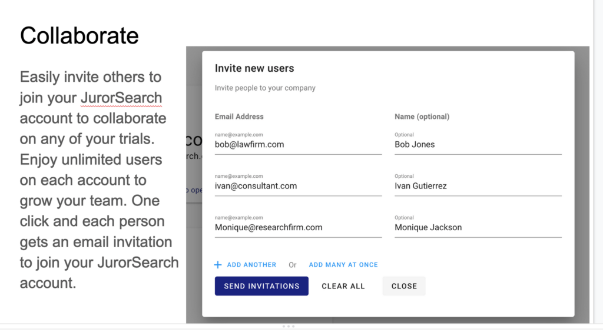Screen dimensions: 603x332
Task: Click the CLEAR ALL button
Action: [343, 286]
